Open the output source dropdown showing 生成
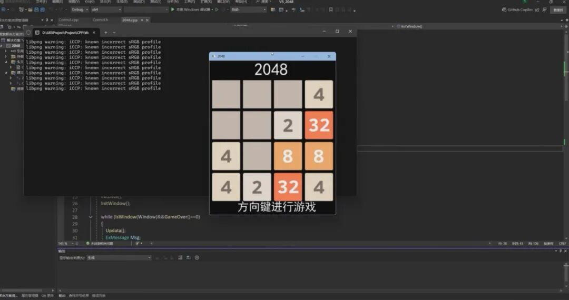 coord(119,257)
